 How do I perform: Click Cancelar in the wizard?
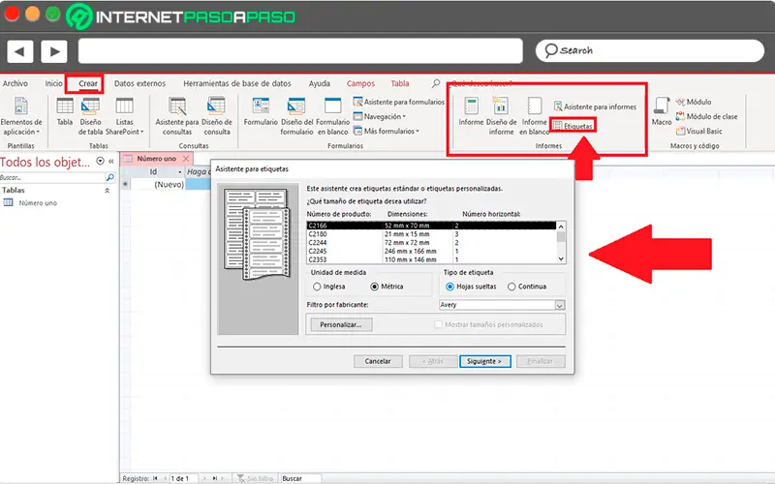click(378, 361)
